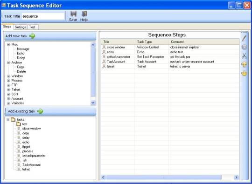This screenshot has height=184, width=252.
Task: Click the 'Window Control' task type cell
Action: [148, 47]
